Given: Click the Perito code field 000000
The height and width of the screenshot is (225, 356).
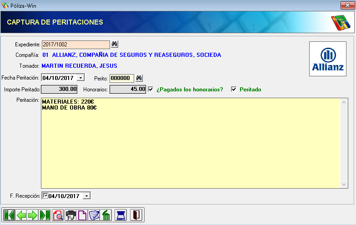Looking at the screenshot, I should point(122,78).
